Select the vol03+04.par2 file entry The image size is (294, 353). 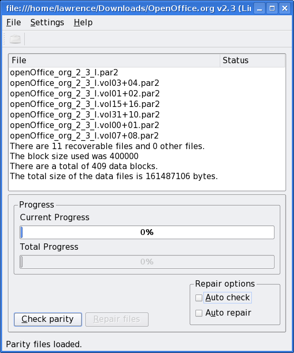coord(84,83)
